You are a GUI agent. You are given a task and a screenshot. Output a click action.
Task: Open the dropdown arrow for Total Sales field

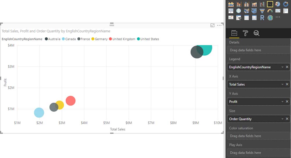click(x=282, y=84)
